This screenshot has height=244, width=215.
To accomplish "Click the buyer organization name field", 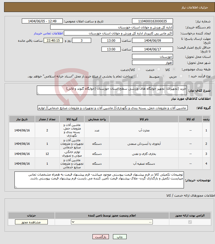I will point(112,27).
